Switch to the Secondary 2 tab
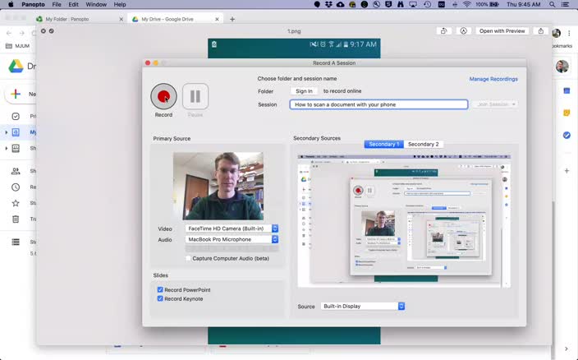This screenshot has height=360, width=578. point(423,145)
